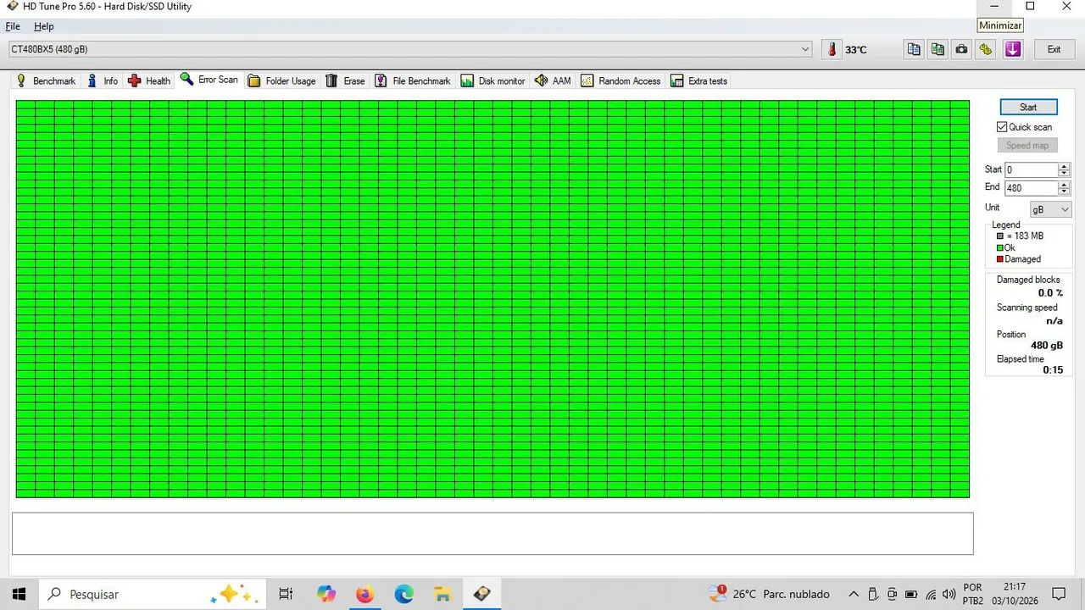
Task: Go to the Folder Usage tab
Action: coord(281,80)
